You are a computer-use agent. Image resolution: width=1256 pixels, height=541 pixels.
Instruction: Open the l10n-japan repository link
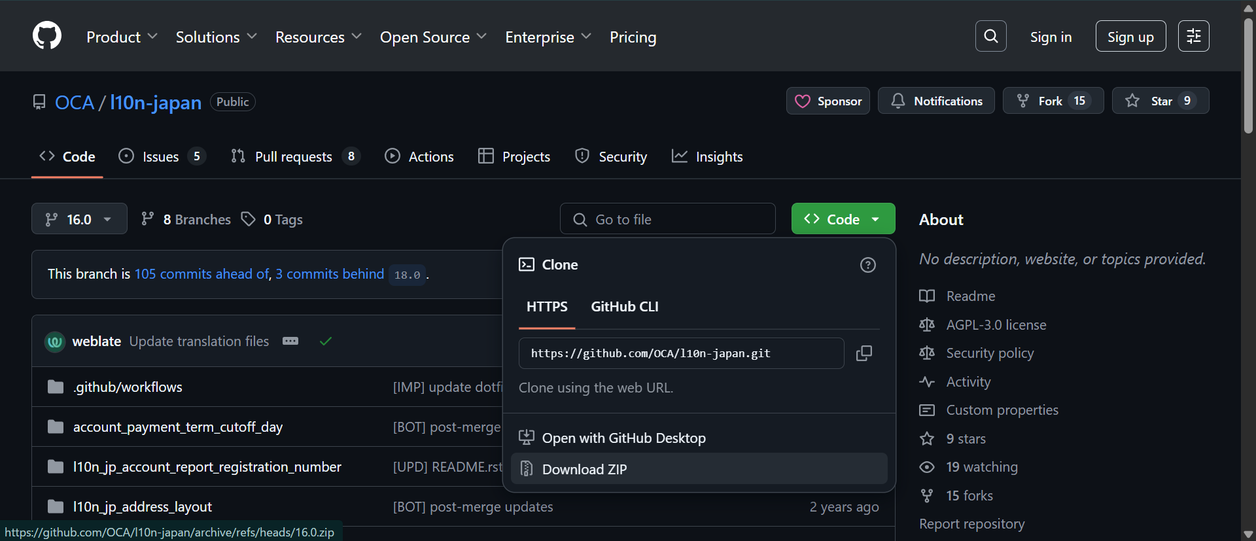coord(156,103)
